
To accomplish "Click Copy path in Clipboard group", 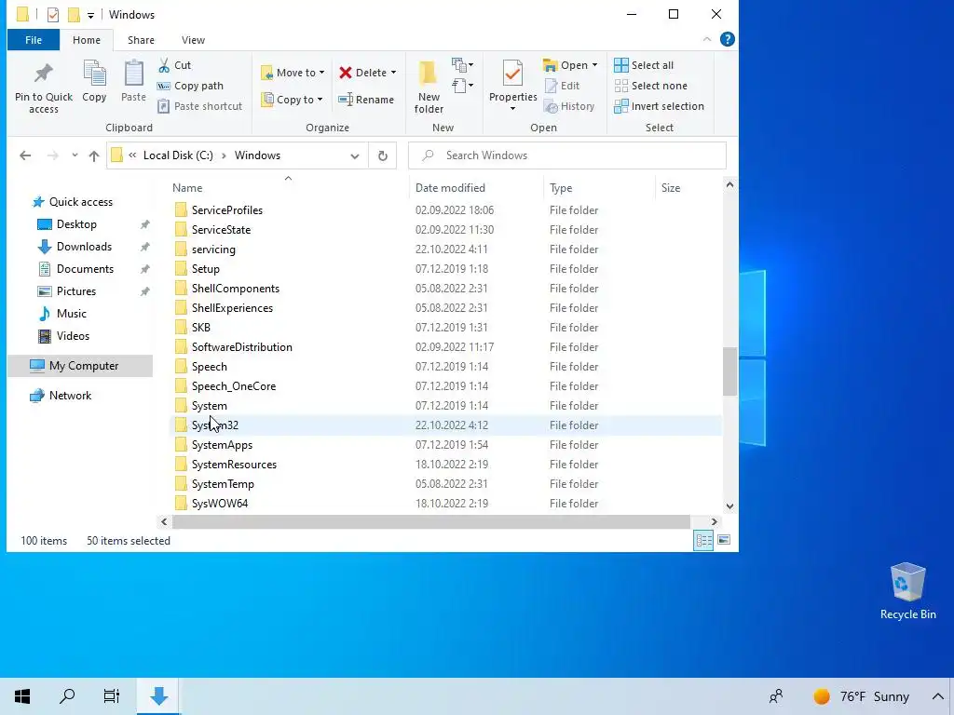I will (x=190, y=86).
